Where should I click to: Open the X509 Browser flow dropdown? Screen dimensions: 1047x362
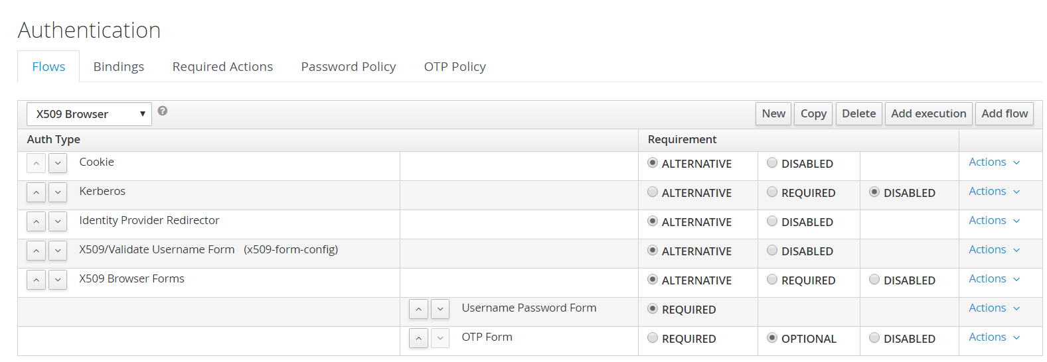click(x=89, y=114)
